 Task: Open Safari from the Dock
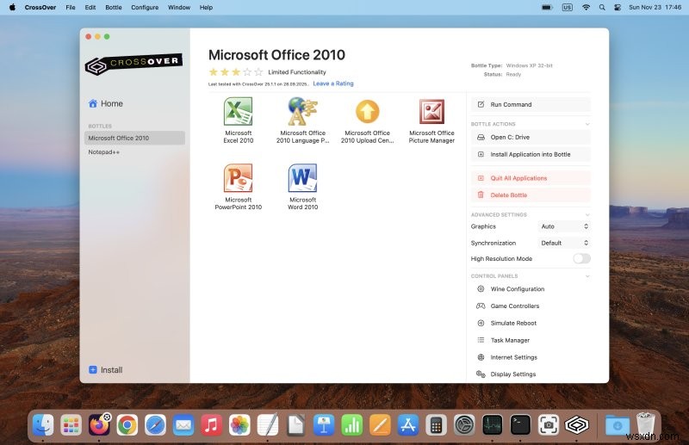pyautogui.click(x=156, y=425)
